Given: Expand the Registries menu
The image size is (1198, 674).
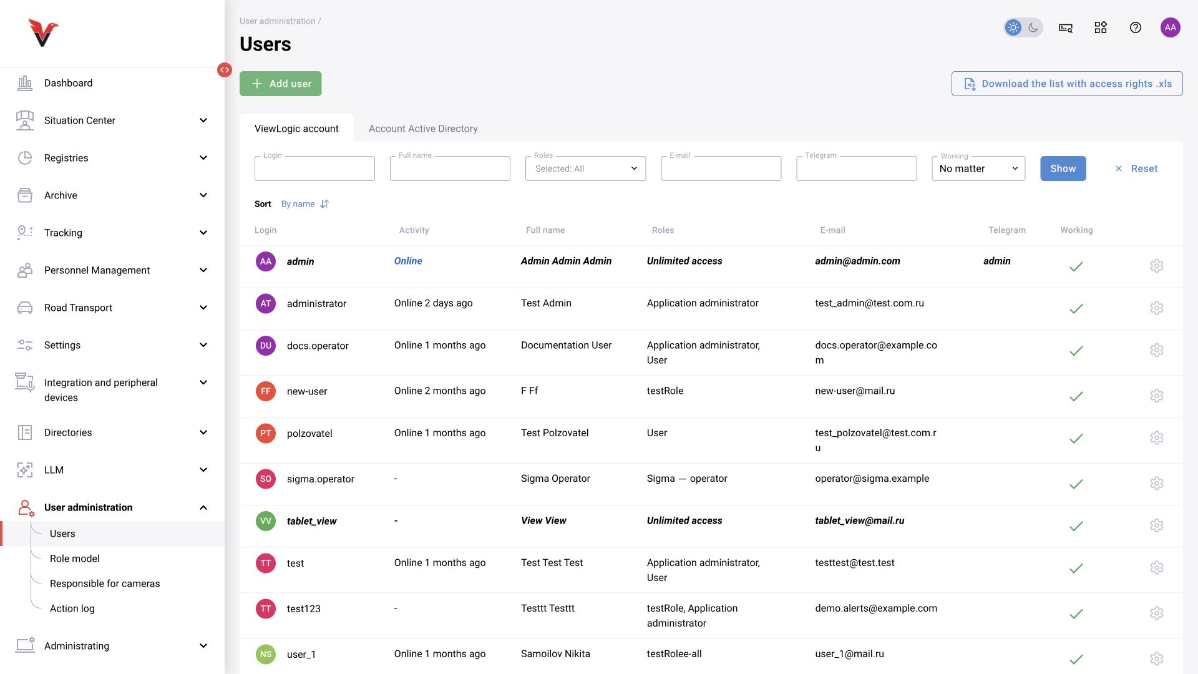Looking at the screenshot, I should pyautogui.click(x=112, y=158).
